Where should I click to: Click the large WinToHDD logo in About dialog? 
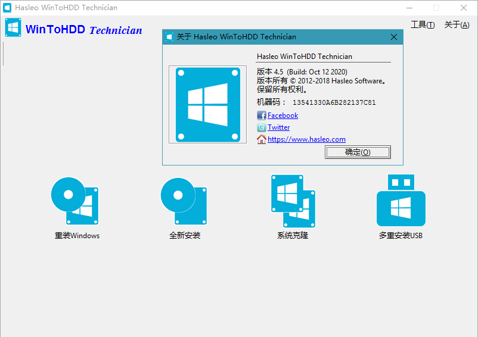pyautogui.click(x=207, y=104)
